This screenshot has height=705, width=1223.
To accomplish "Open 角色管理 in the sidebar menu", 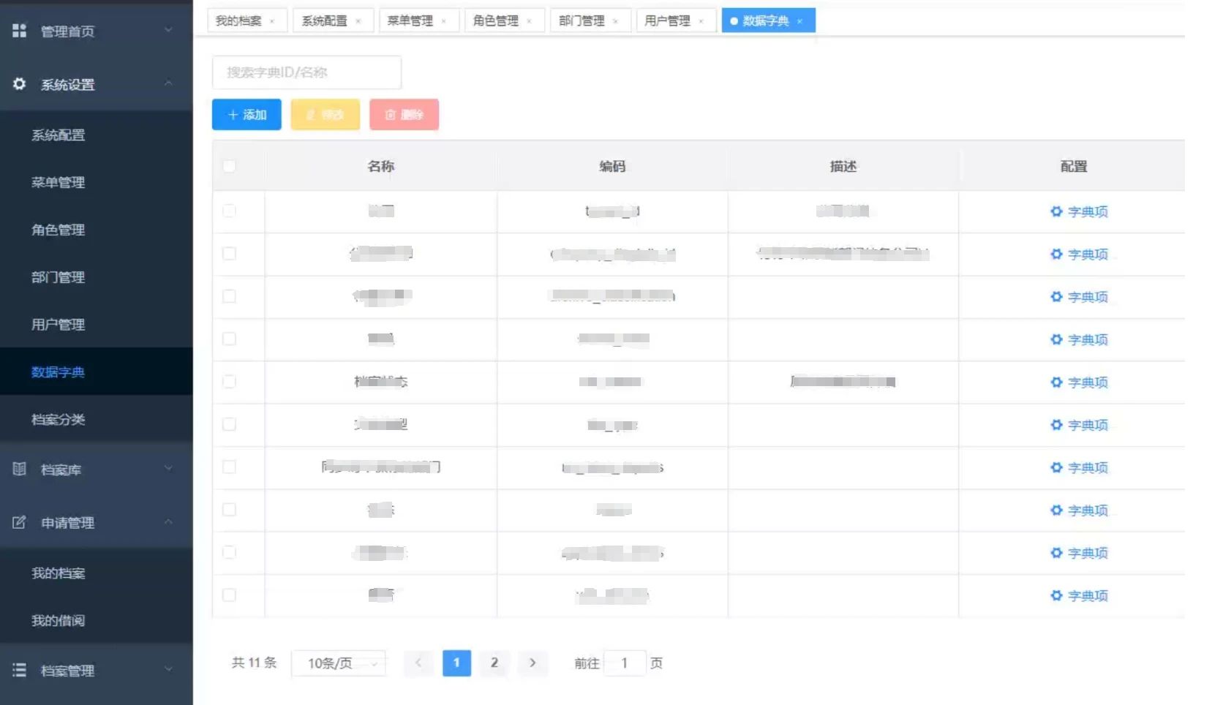I will (x=59, y=230).
